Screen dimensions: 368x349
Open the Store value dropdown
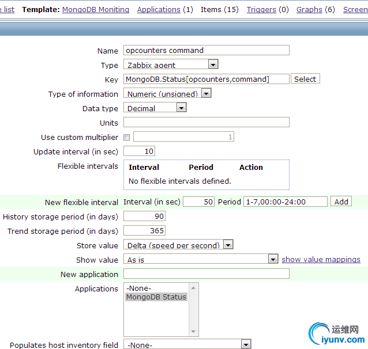tap(178, 245)
